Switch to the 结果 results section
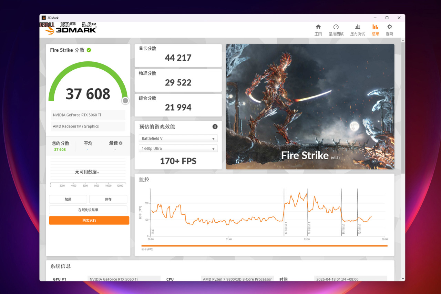This screenshot has height=294, width=441. pos(375,30)
